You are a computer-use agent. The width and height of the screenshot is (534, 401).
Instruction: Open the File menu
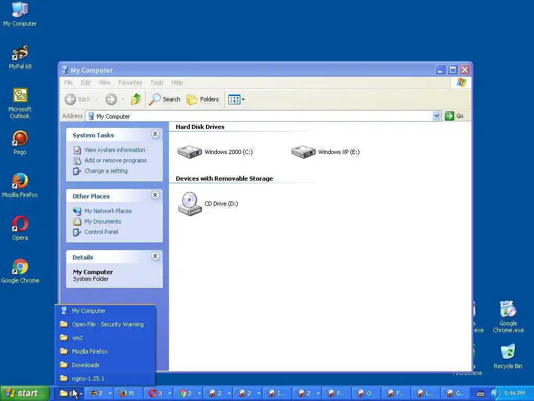click(68, 82)
